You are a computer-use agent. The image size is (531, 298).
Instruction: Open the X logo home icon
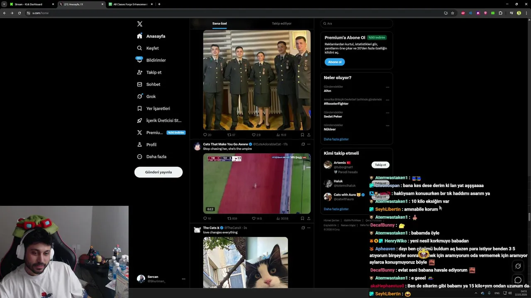140,24
